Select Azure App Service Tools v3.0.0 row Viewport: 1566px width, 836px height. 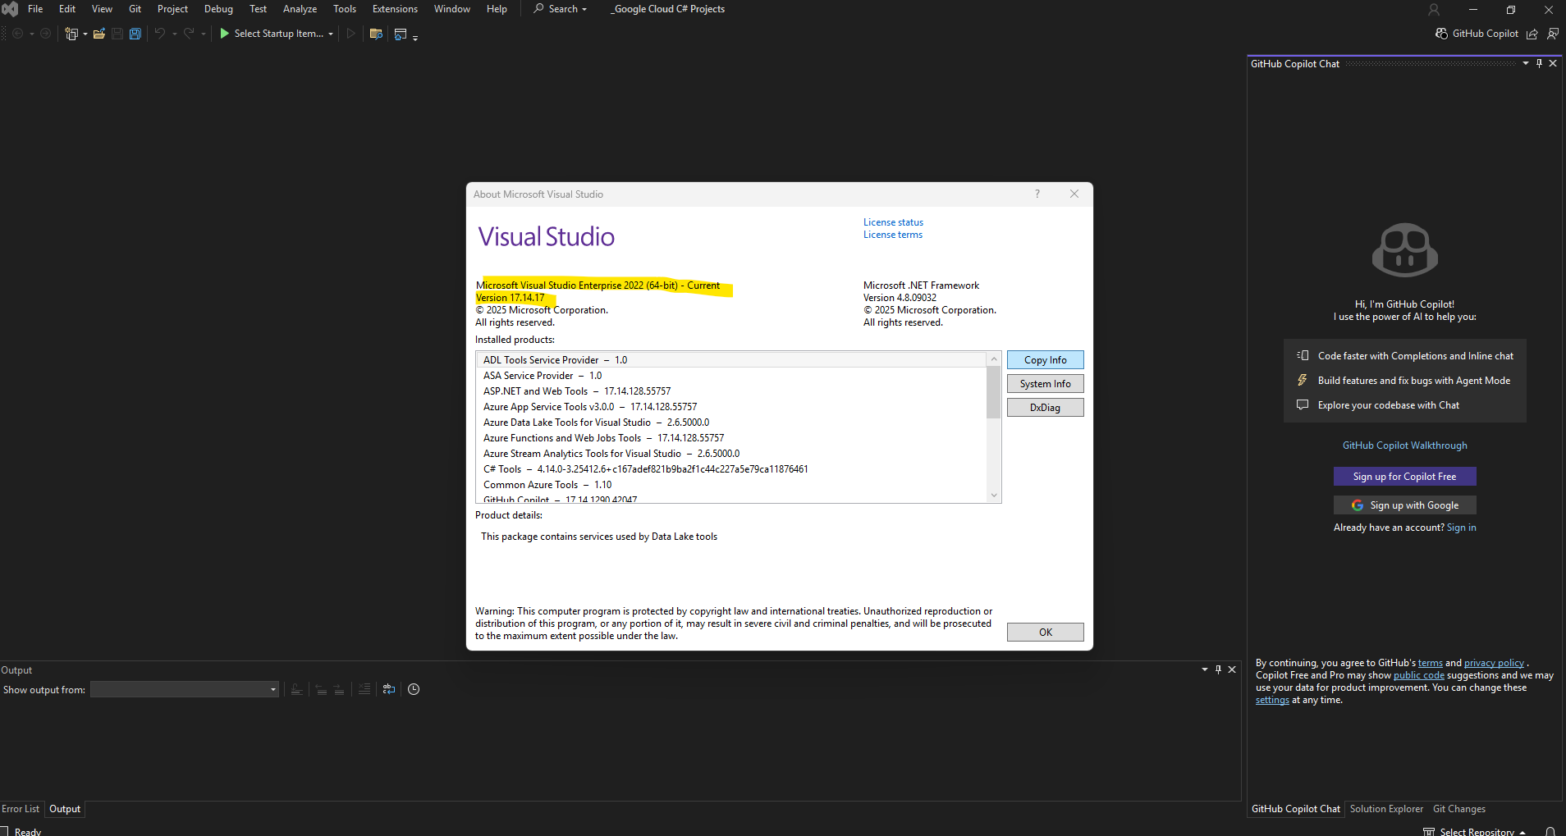point(731,407)
